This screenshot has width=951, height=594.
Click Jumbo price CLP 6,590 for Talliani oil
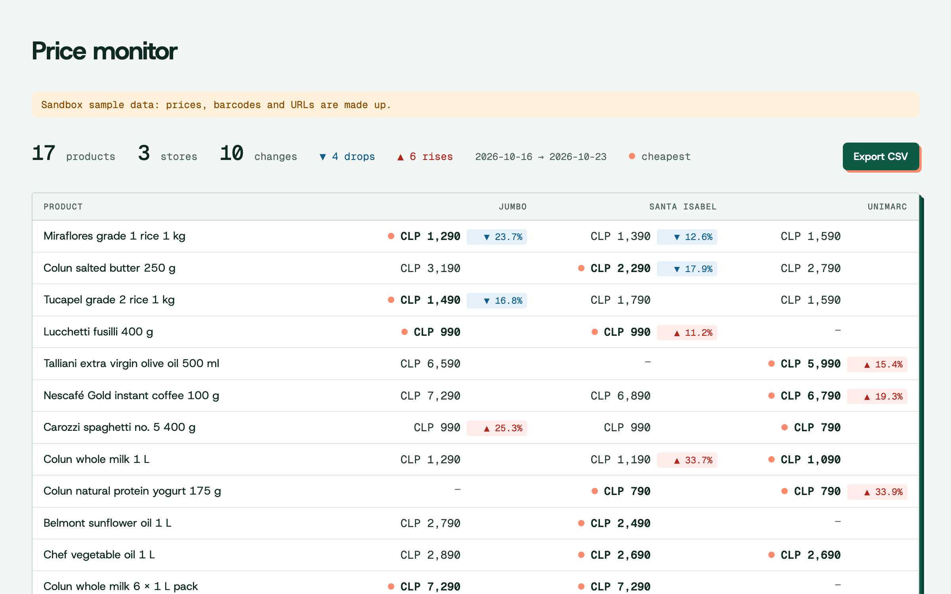click(430, 364)
